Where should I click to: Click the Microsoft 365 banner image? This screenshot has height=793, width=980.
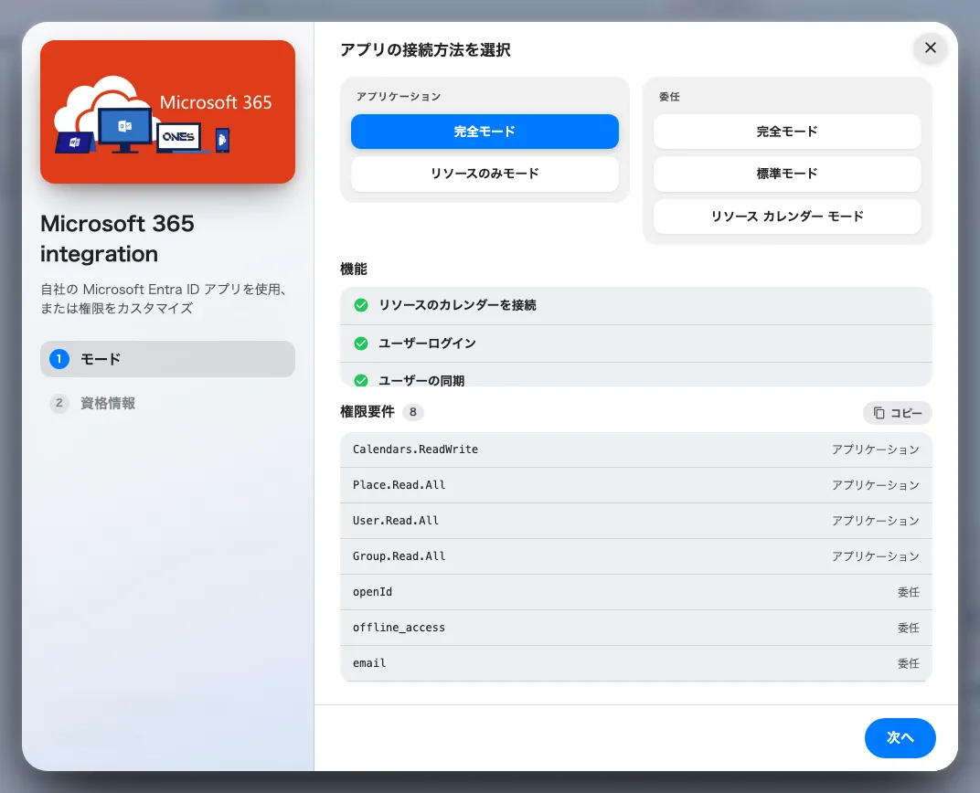167,111
